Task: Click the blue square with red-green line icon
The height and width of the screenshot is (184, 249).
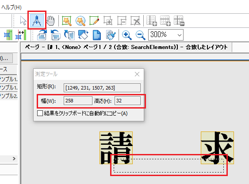Action: tap(8, 35)
